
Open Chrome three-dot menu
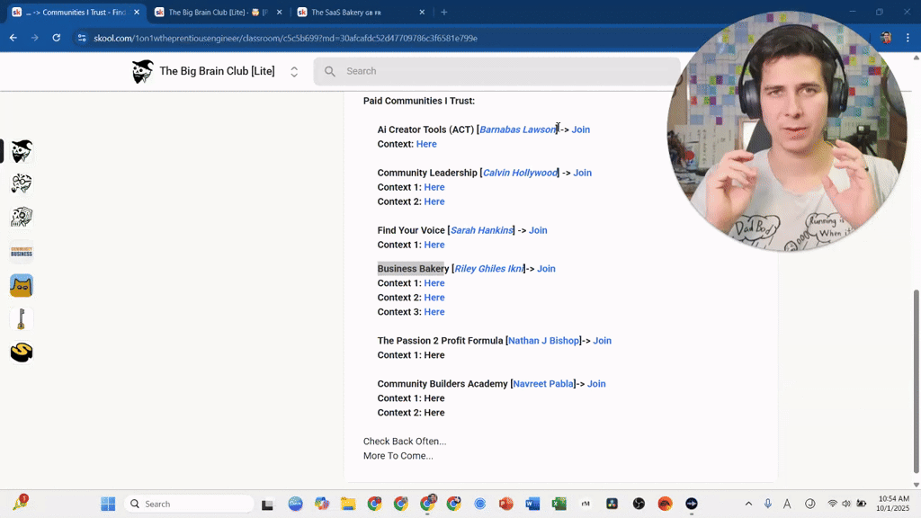point(908,38)
